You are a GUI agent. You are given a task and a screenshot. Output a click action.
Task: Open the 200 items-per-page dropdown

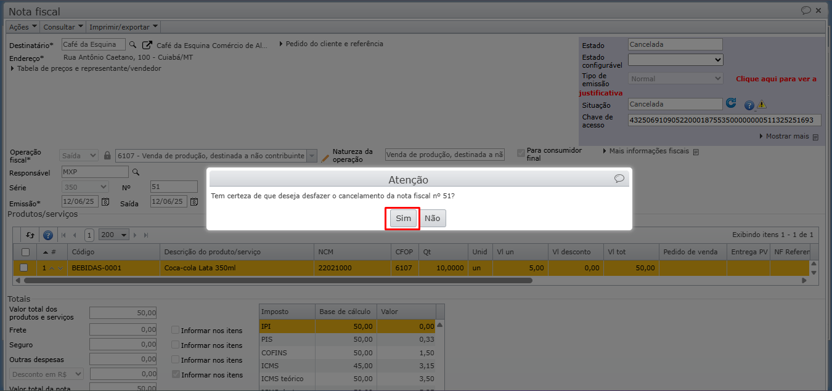pyautogui.click(x=114, y=235)
